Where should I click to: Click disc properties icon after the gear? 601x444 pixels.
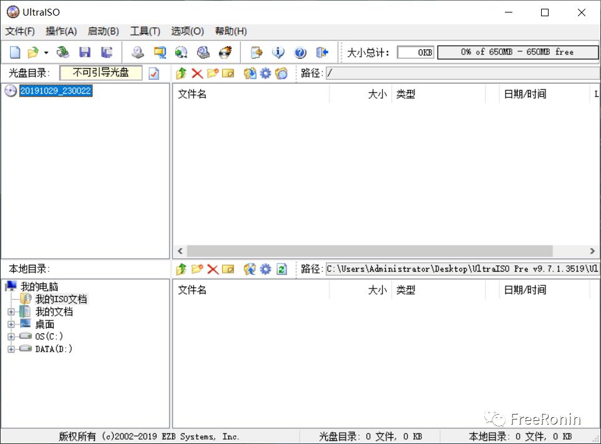coord(281,73)
